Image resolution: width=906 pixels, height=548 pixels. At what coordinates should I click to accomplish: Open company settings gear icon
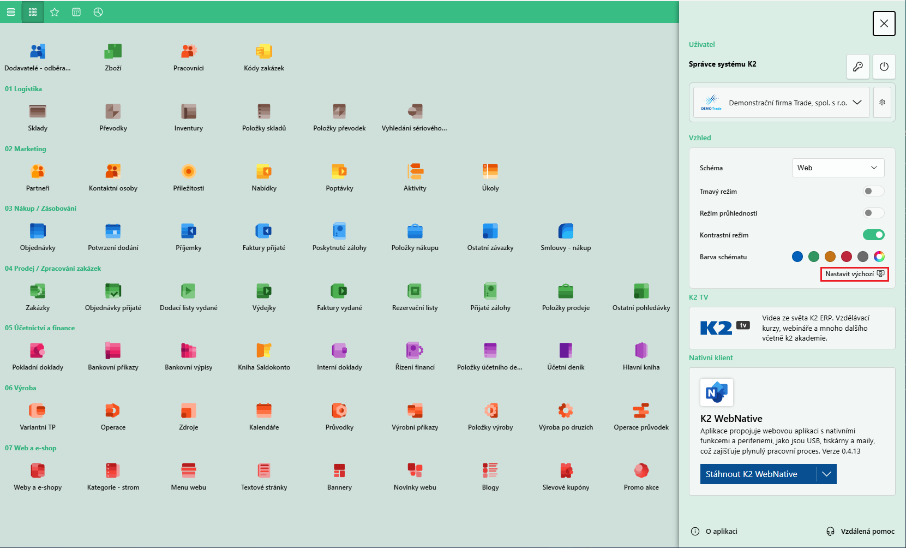pos(882,103)
